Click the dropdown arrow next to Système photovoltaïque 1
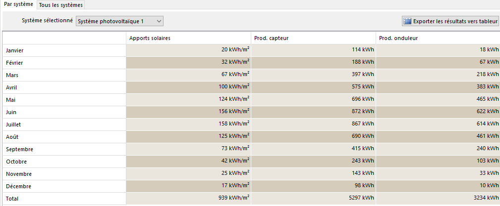 click(159, 21)
